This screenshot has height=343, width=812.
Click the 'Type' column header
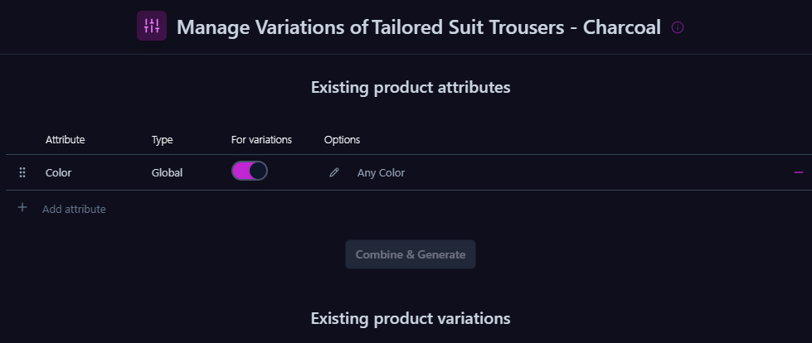click(x=162, y=139)
